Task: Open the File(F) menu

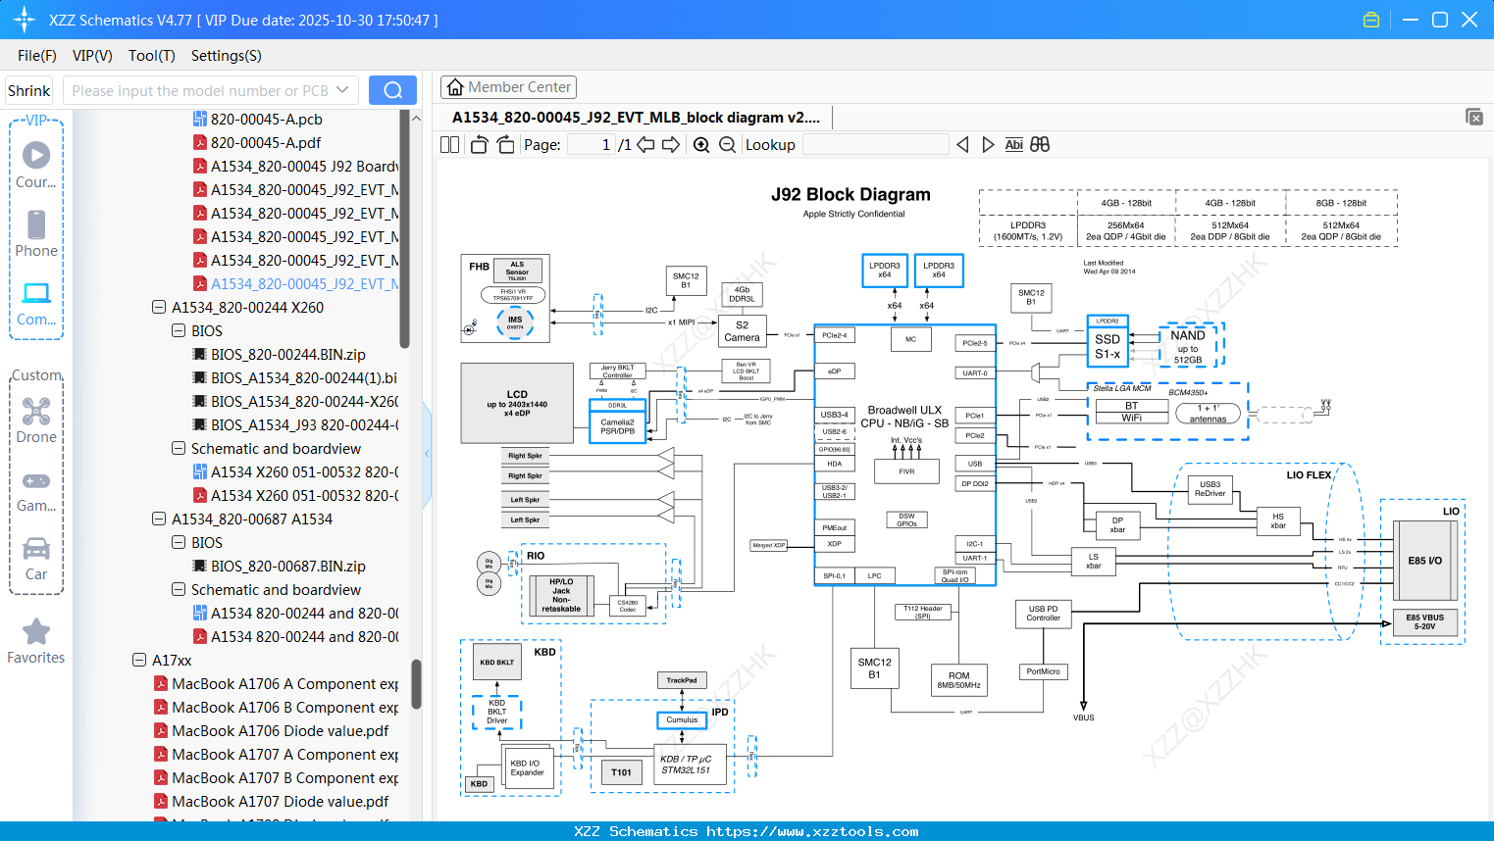Action: click(x=37, y=56)
